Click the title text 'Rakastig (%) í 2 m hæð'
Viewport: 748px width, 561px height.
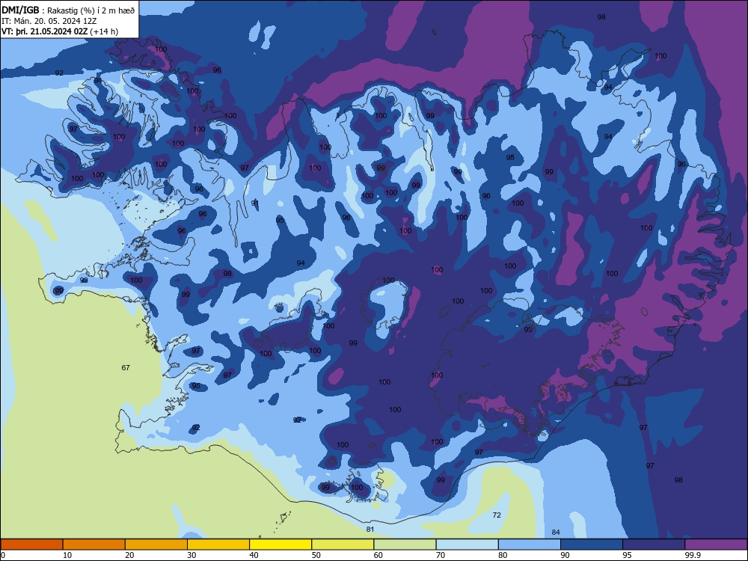(x=91, y=10)
